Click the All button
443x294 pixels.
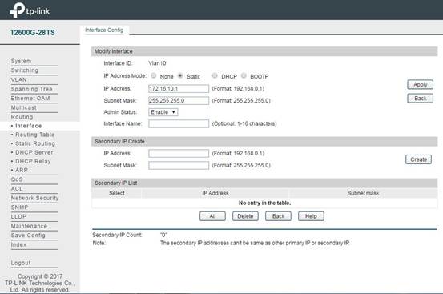(212, 216)
